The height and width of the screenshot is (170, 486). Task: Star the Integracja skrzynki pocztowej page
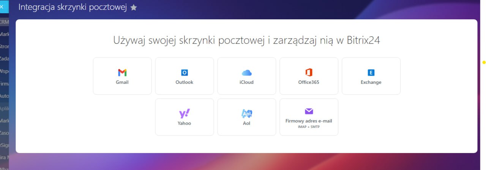click(x=134, y=8)
